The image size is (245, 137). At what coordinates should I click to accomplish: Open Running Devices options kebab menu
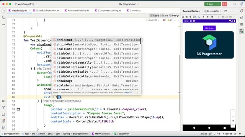230,11
